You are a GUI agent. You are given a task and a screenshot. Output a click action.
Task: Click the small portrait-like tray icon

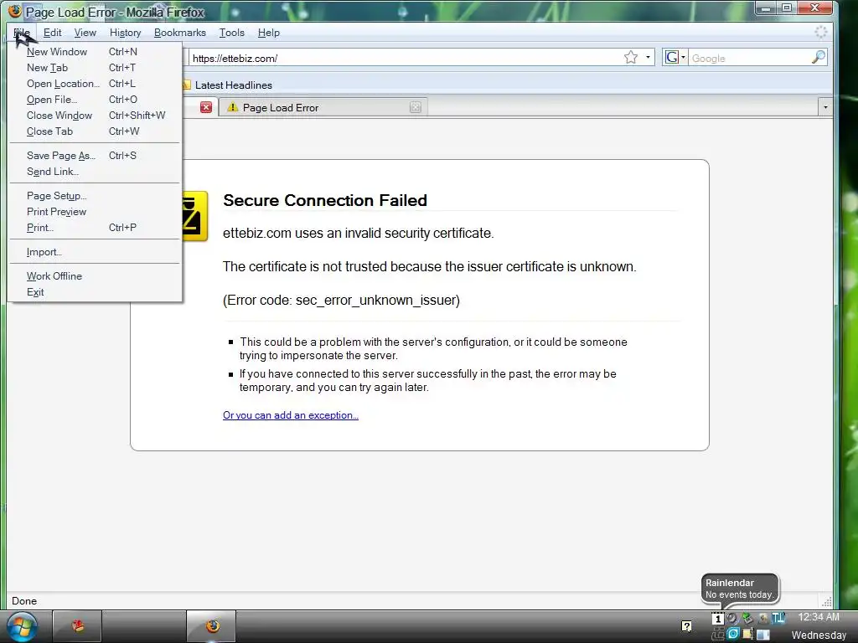pos(763,619)
